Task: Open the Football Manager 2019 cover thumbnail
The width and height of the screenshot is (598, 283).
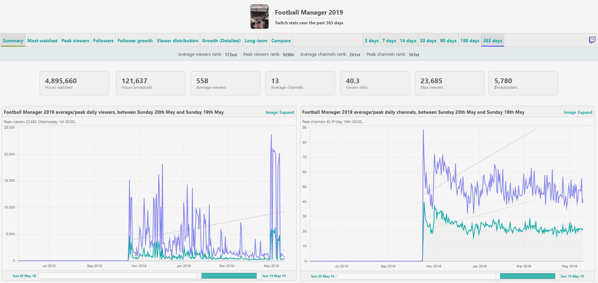Action: [260, 17]
